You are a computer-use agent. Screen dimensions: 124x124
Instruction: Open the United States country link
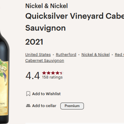pyautogui.click(x=38, y=55)
